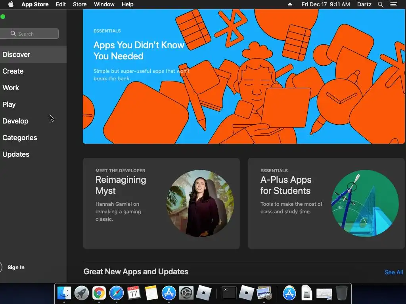Open System Preferences gear in Dock

click(186, 293)
